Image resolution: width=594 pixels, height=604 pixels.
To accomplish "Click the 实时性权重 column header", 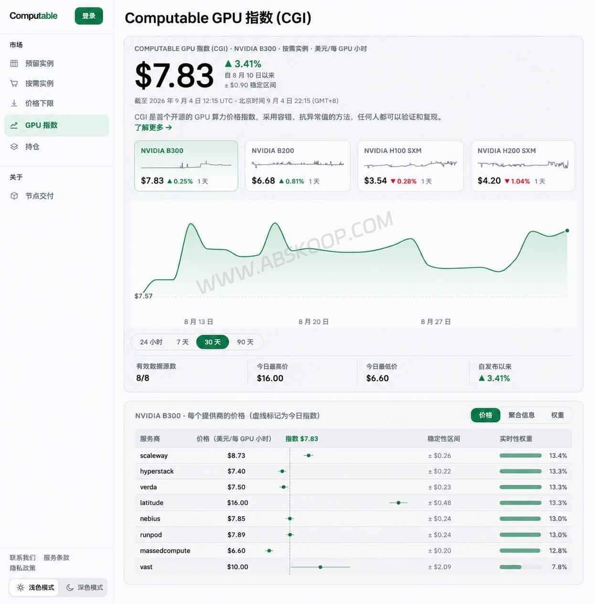I will 516,438.
